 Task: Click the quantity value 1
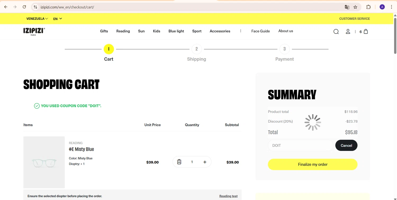tap(192, 162)
